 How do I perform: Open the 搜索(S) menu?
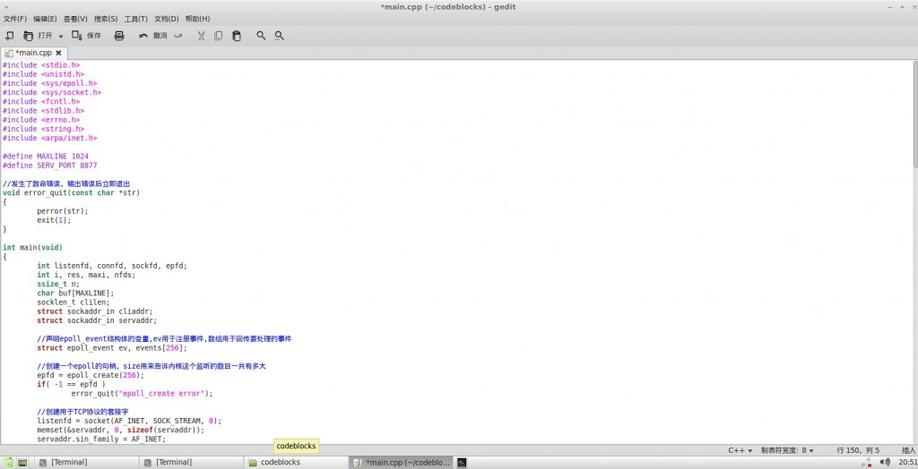pos(106,19)
